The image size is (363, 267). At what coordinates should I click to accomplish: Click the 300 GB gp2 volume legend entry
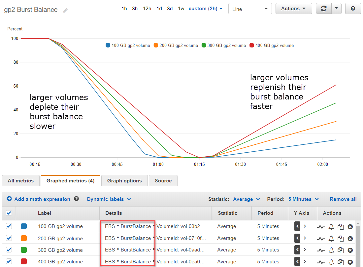click(x=224, y=45)
